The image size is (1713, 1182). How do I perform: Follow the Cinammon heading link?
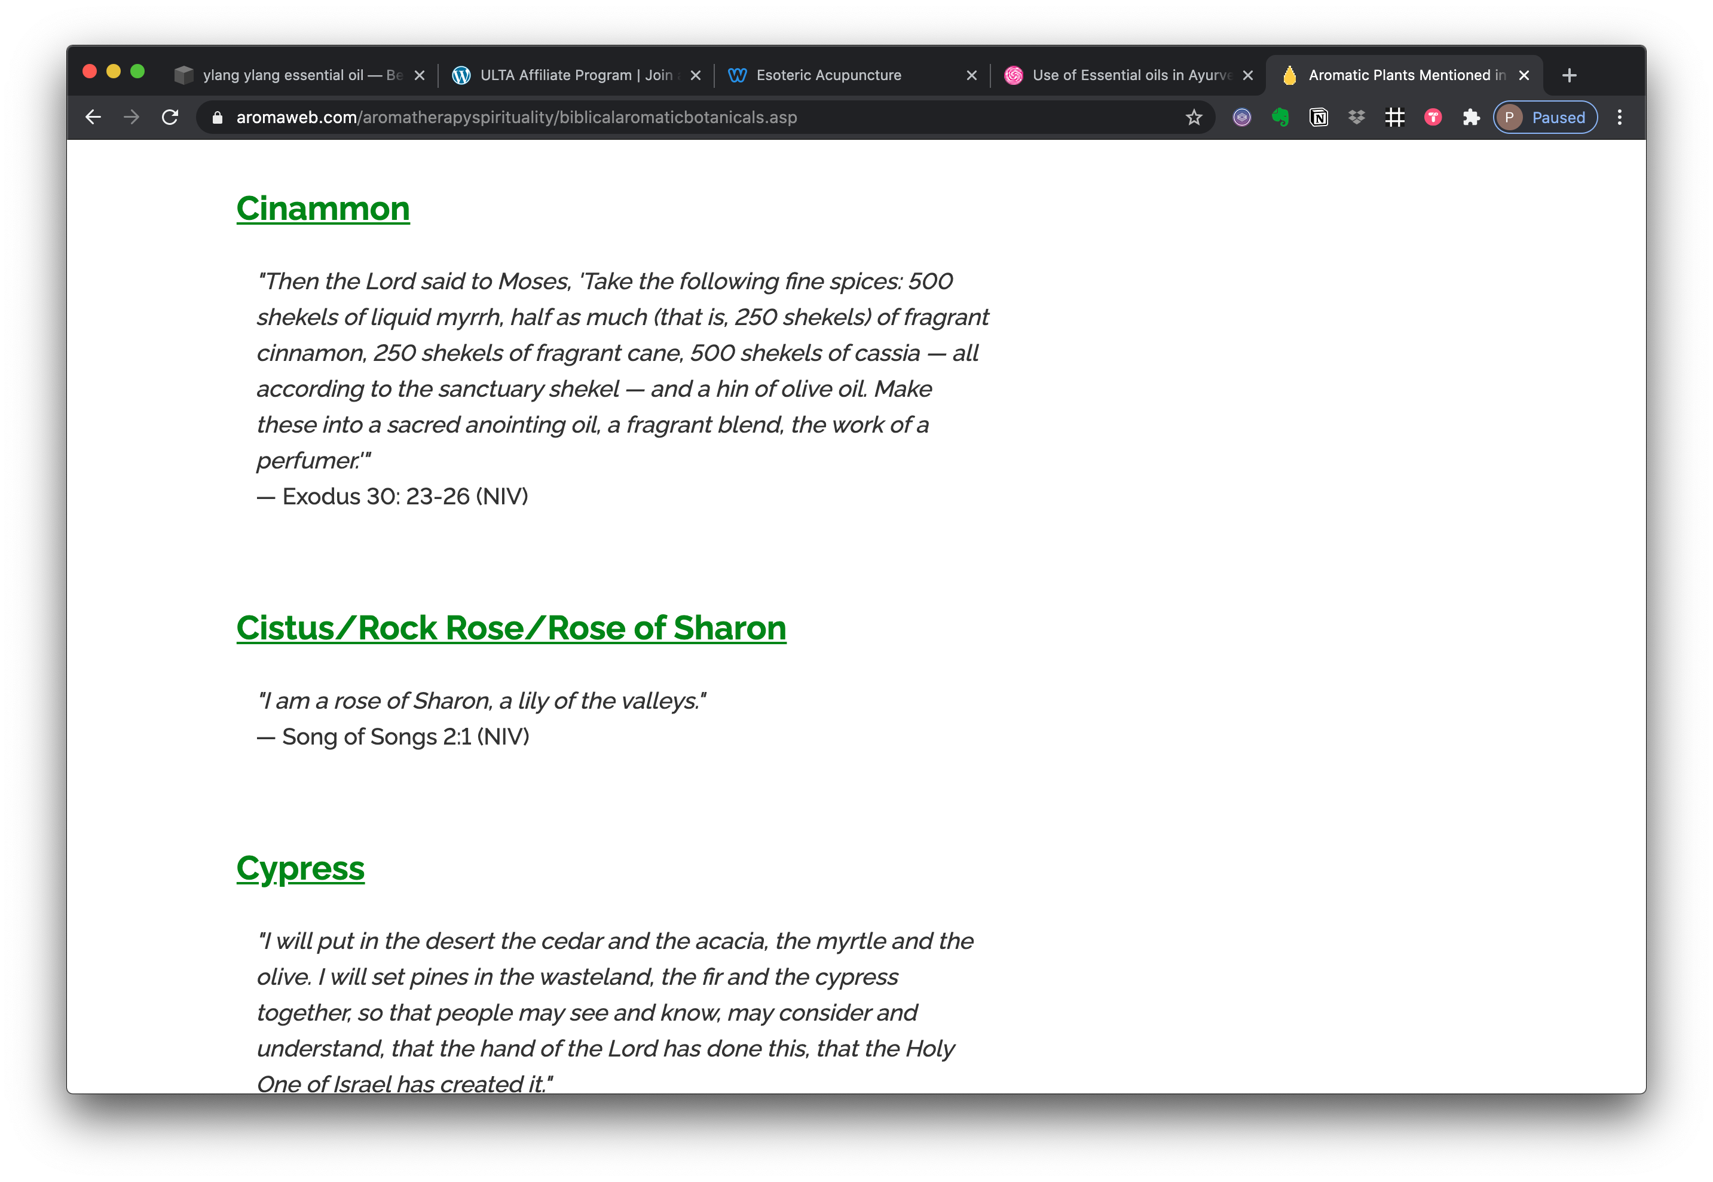(x=323, y=208)
